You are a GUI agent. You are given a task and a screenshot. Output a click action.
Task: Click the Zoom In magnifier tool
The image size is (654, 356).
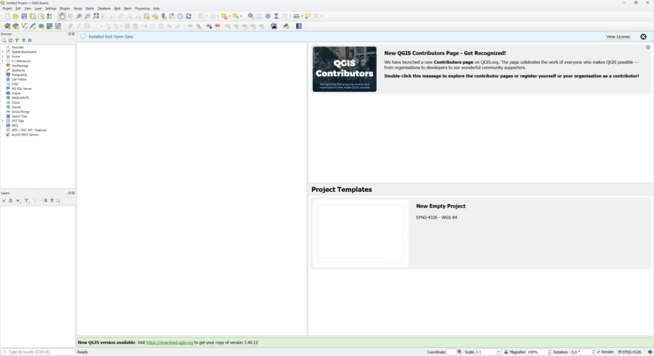tap(79, 16)
